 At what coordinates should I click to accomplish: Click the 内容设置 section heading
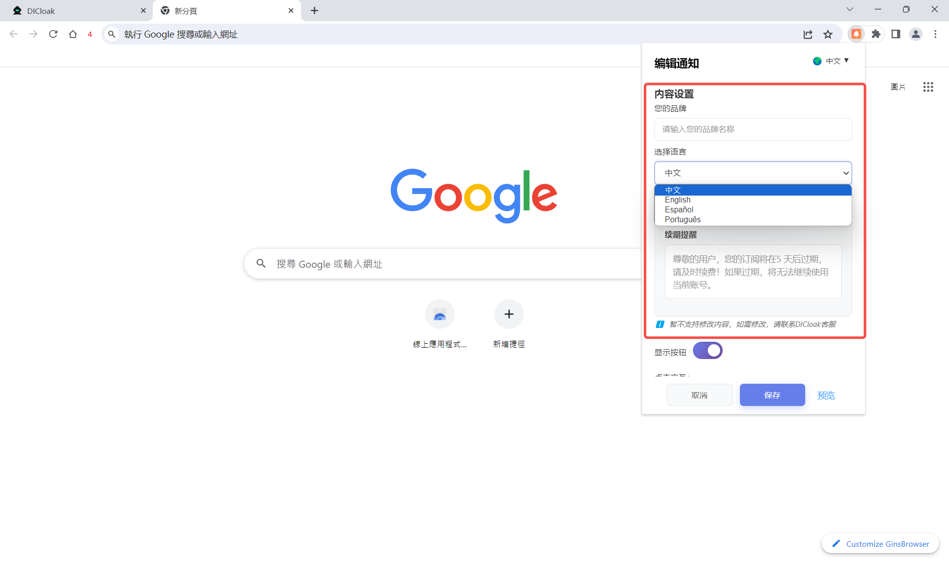(x=674, y=94)
